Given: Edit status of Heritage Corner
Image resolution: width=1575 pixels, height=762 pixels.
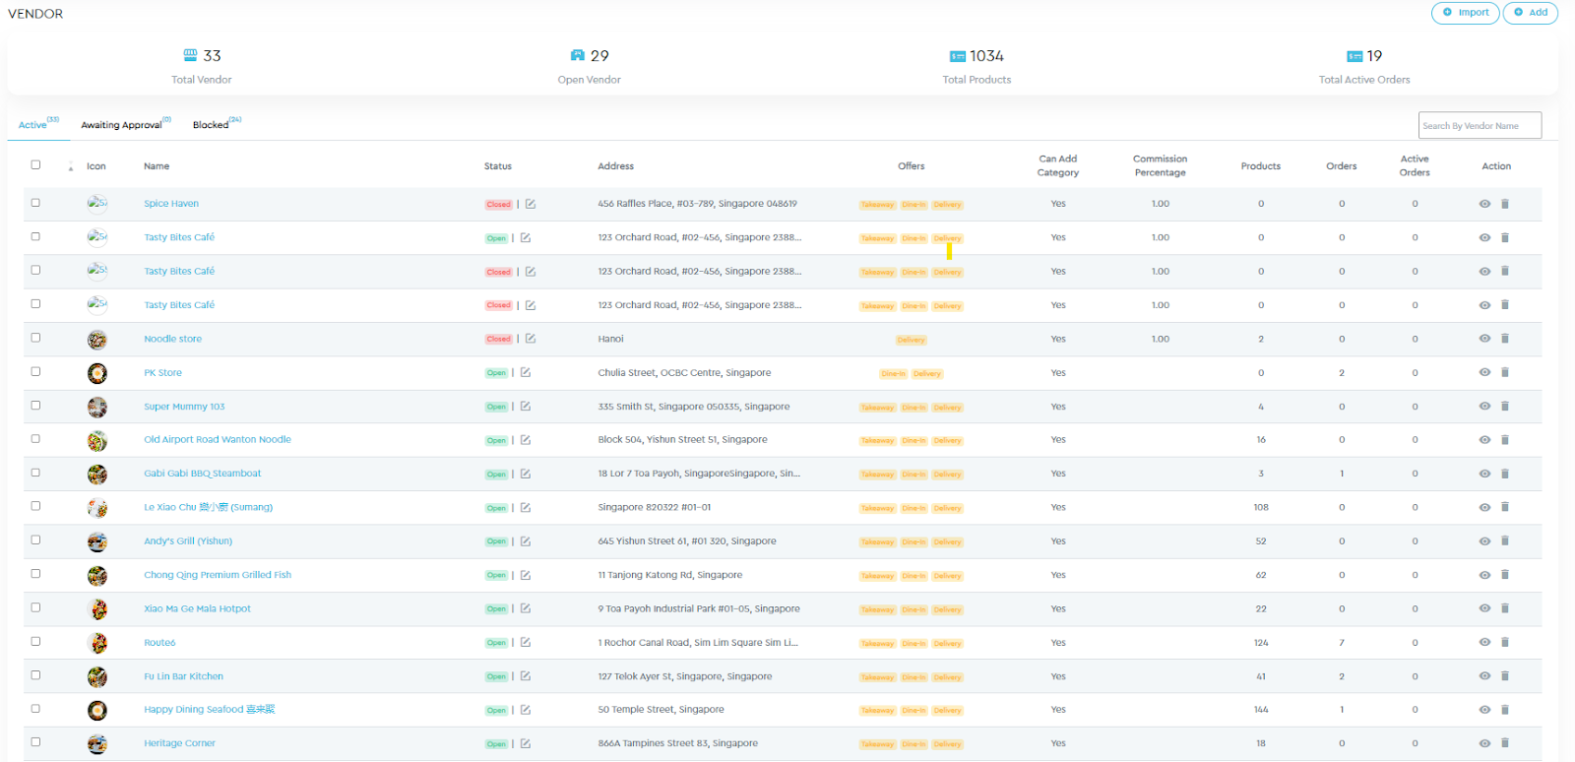Looking at the screenshot, I should pos(526,743).
